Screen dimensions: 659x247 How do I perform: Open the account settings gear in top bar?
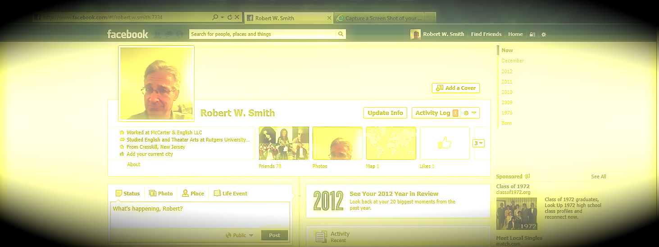pos(544,35)
